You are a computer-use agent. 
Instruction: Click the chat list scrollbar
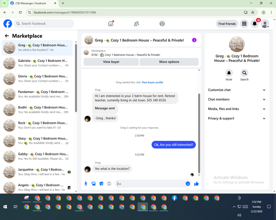[x=76, y=78]
